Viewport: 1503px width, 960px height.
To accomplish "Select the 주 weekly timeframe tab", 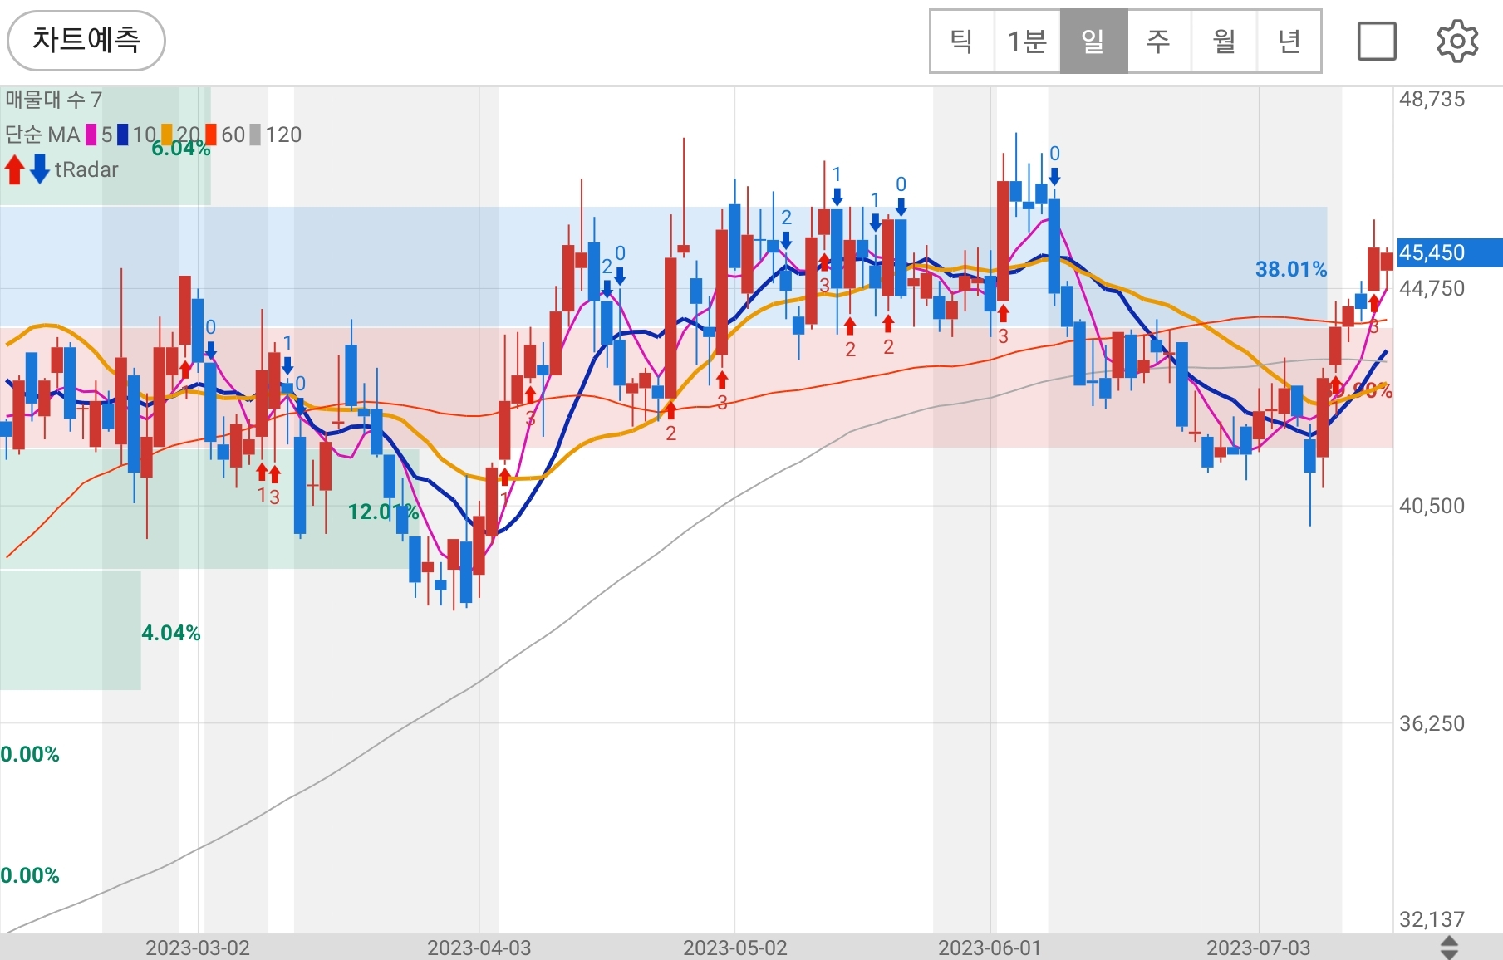I will tap(1158, 42).
